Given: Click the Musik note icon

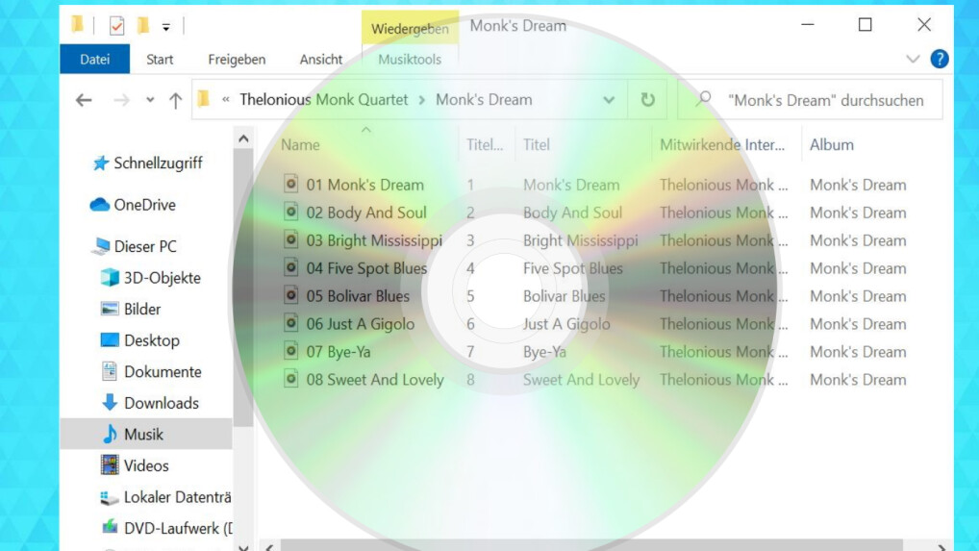Looking at the screenshot, I should [x=110, y=434].
